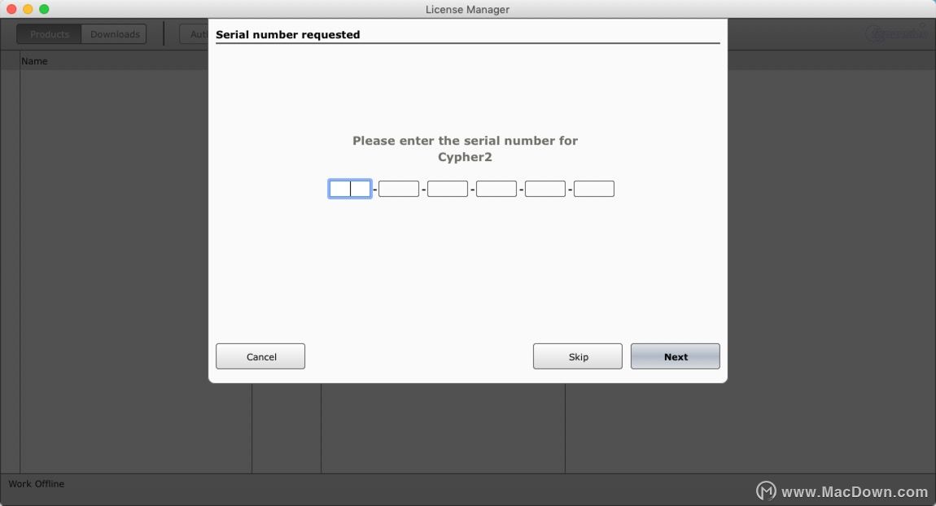This screenshot has width=936, height=506.
Task: Open the Downloads tab
Action: [x=115, y=34]
